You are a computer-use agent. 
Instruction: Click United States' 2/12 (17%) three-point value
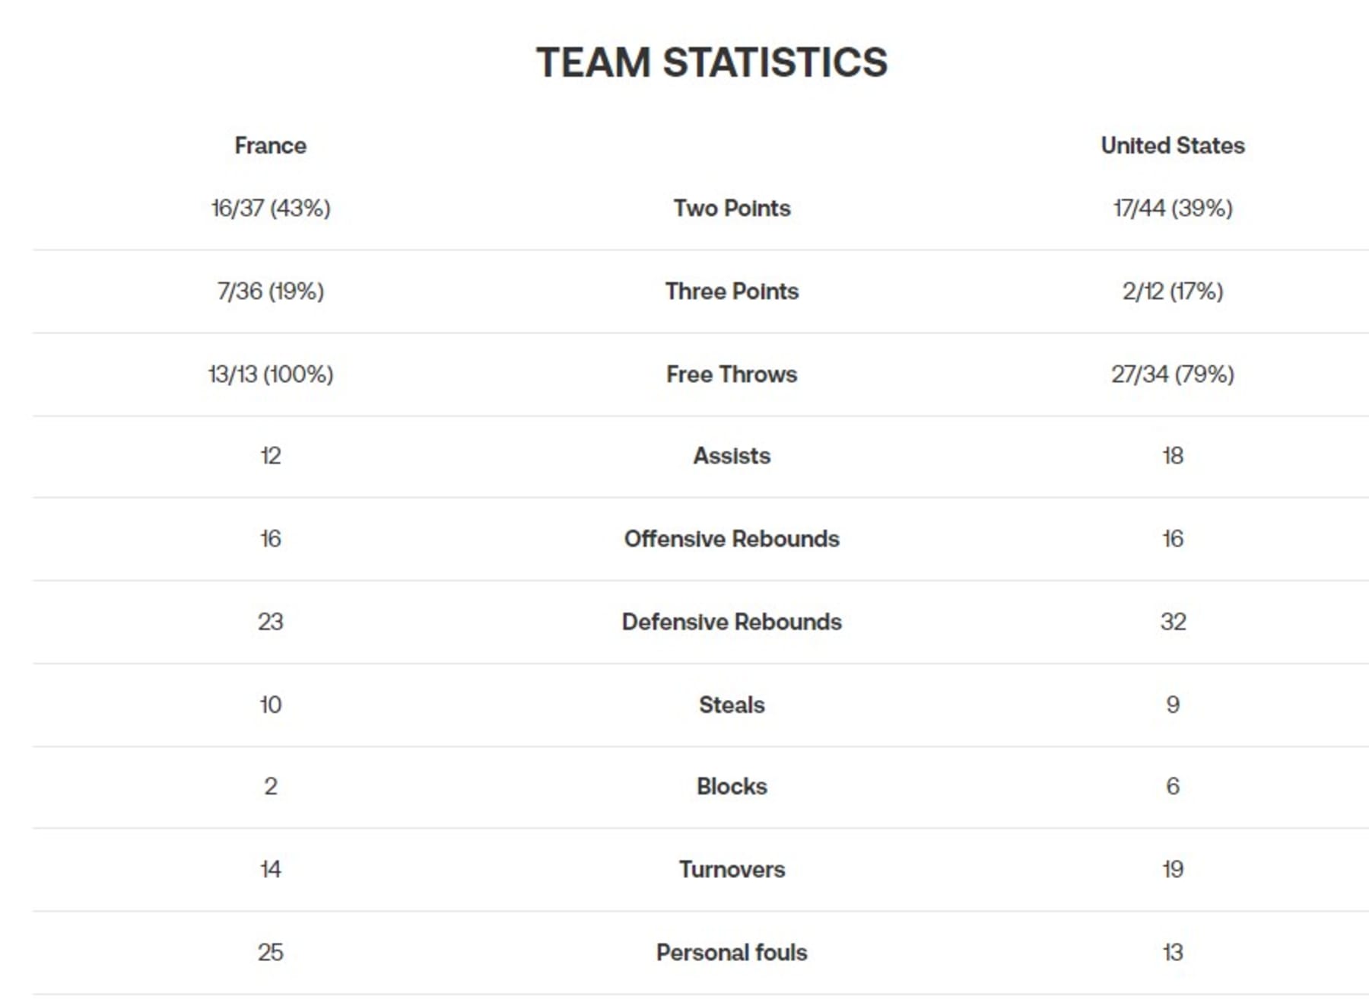(1173, 291)
